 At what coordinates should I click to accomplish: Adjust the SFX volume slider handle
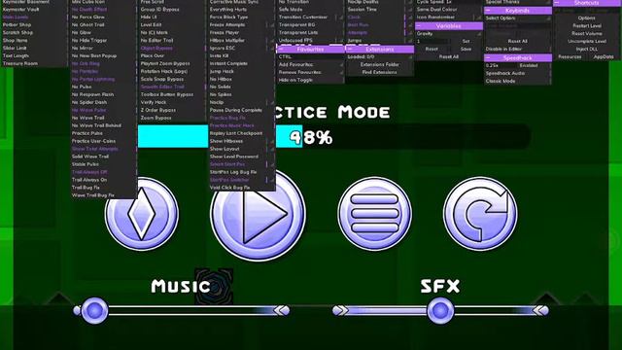tap(440, 310)
